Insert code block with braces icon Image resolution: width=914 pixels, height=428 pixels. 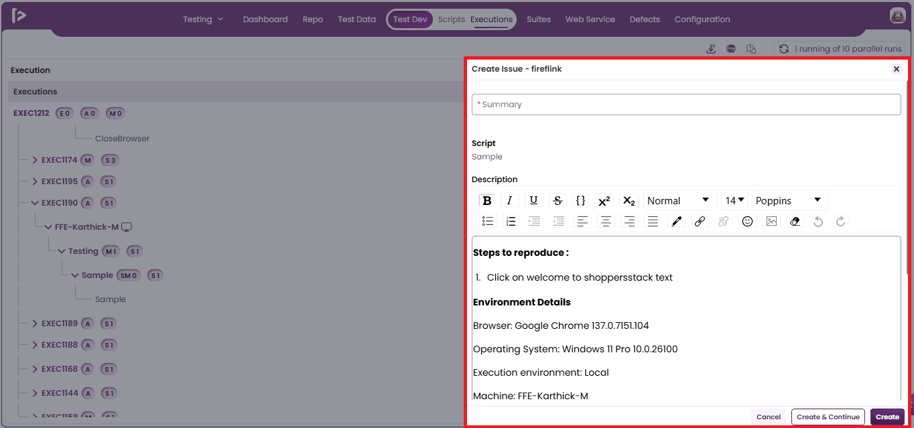pyautogui.click(x=580, y=200)
